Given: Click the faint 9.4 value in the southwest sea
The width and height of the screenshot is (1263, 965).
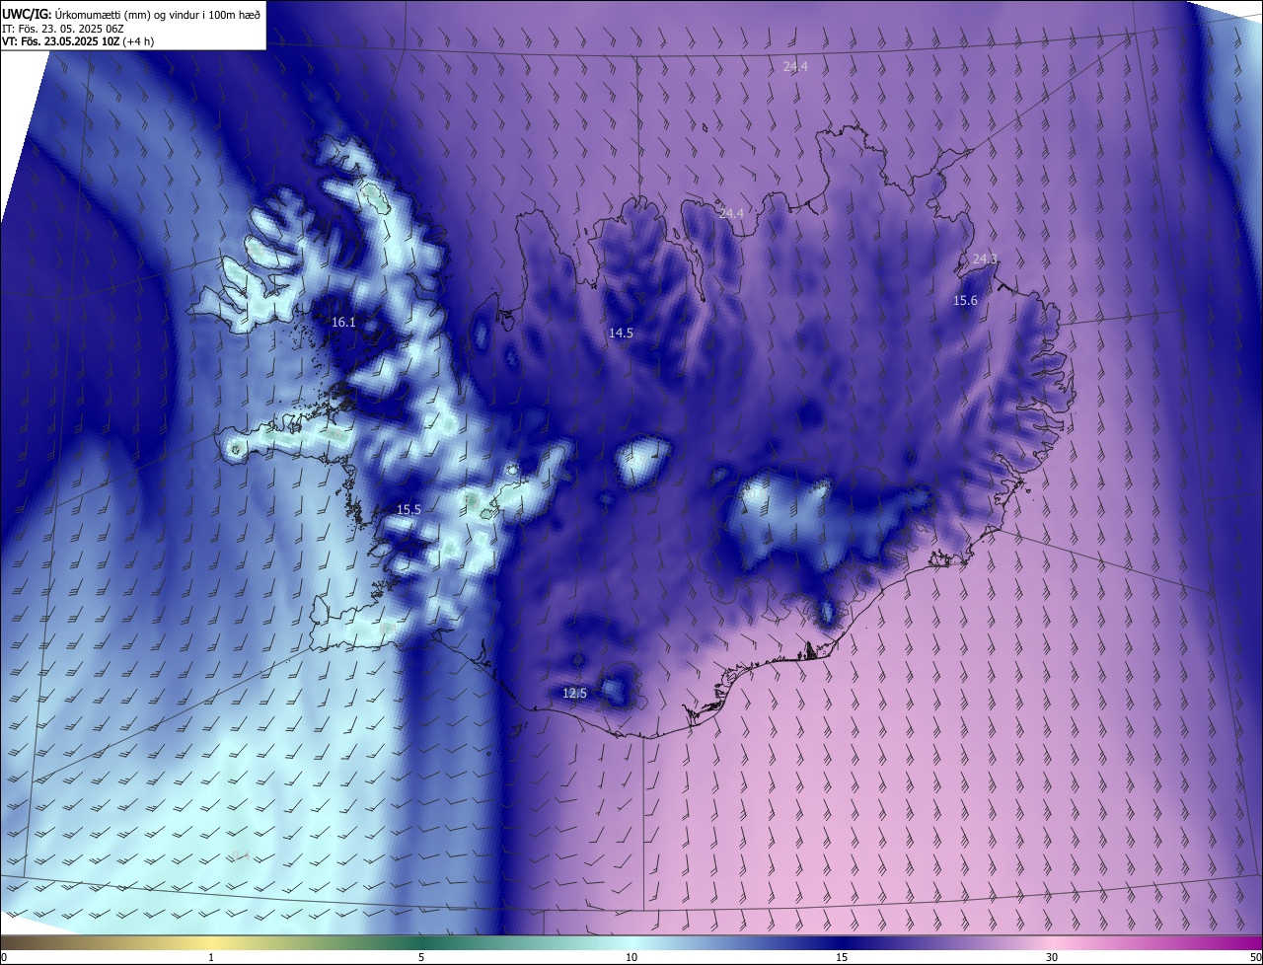Looking at the screenshot, I should tap(241, 855).
